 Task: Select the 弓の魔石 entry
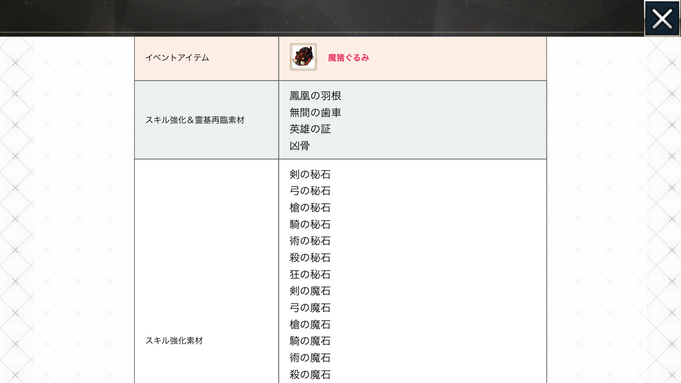[x=310, y=308]
